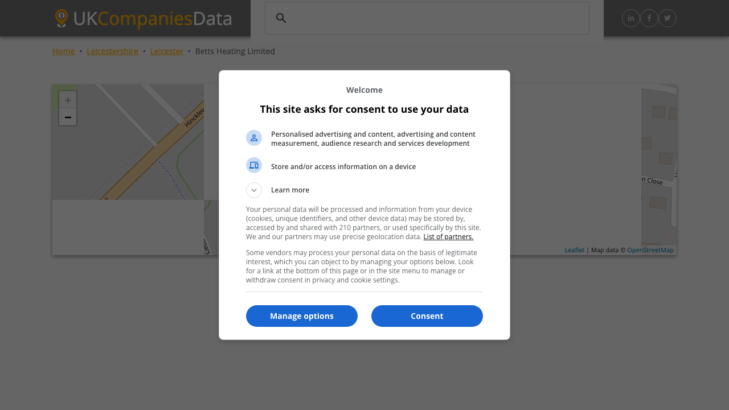
Task: Click the device storage icon
Action: pos(254,165)
